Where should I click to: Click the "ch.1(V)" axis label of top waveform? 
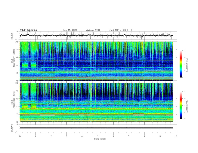click(12, 35)
